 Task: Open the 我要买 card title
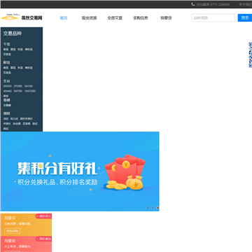(x=10, y=218)
